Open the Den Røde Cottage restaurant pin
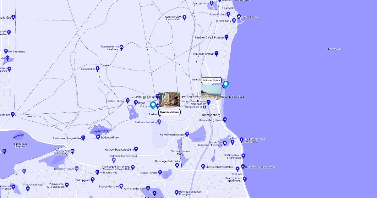 (x=216, y=54)
